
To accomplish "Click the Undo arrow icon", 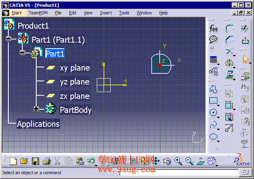I will click(91, 161).
